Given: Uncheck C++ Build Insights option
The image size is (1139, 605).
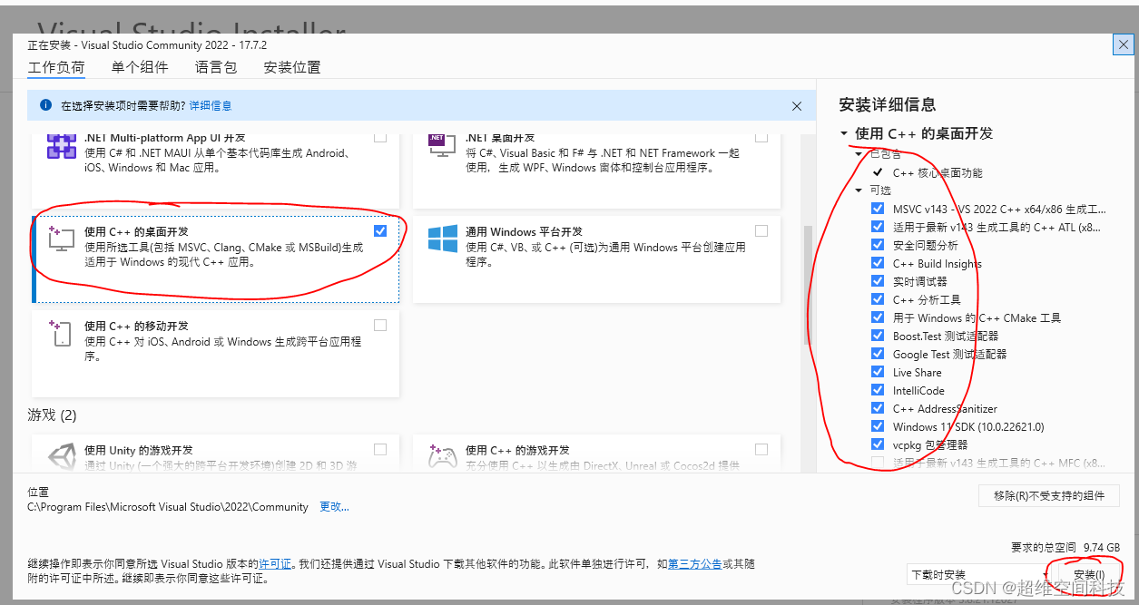Looking at the screenshot, I should [x=878, y=263].
